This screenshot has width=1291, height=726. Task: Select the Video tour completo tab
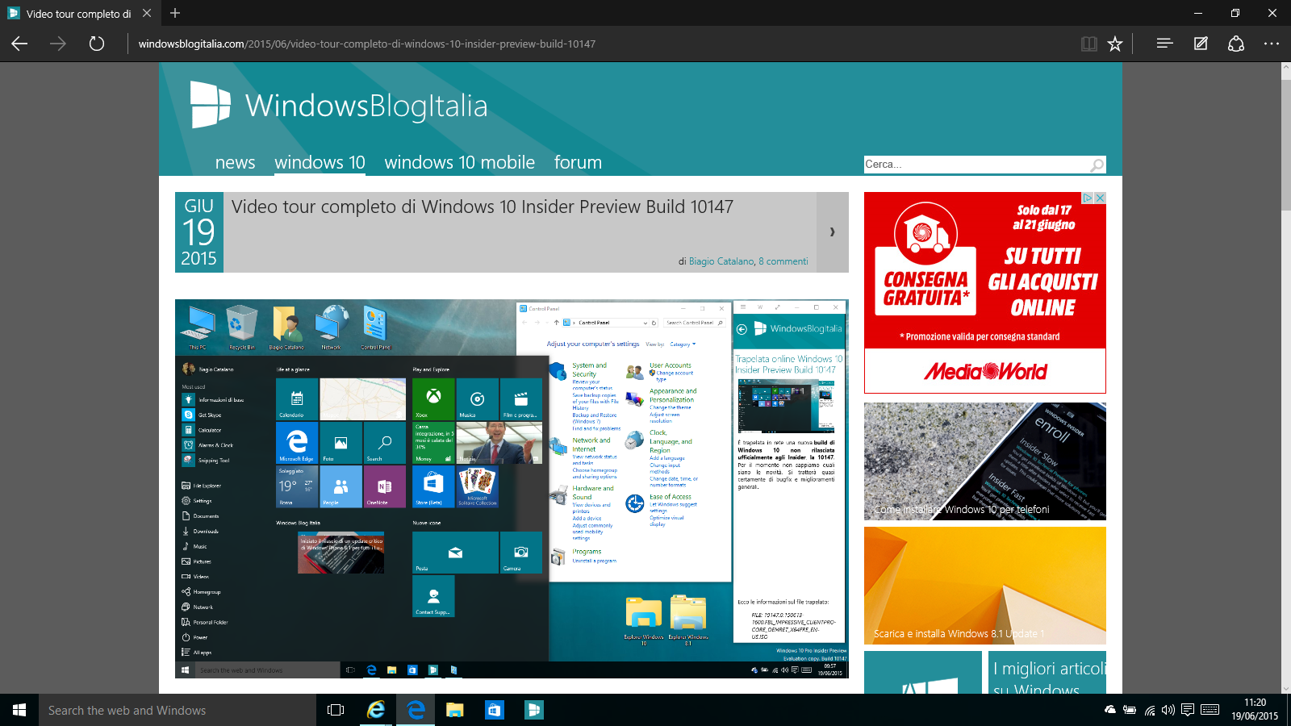(x=78, y=14)
